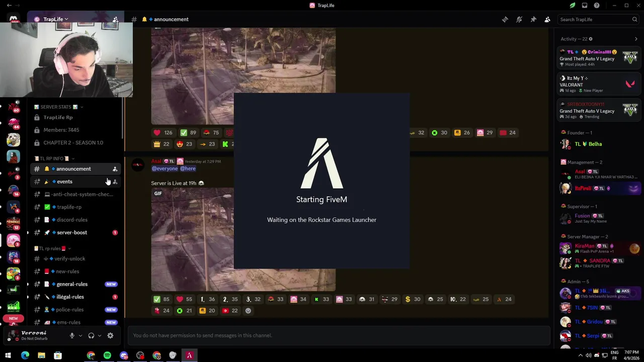Open User Settings gear icon
The image size is (644, 362).
coord(110,335)
